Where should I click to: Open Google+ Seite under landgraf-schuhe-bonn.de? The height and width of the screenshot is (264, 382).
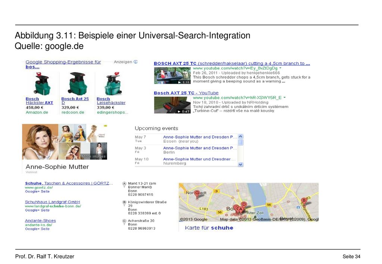[x=37, y=210]
